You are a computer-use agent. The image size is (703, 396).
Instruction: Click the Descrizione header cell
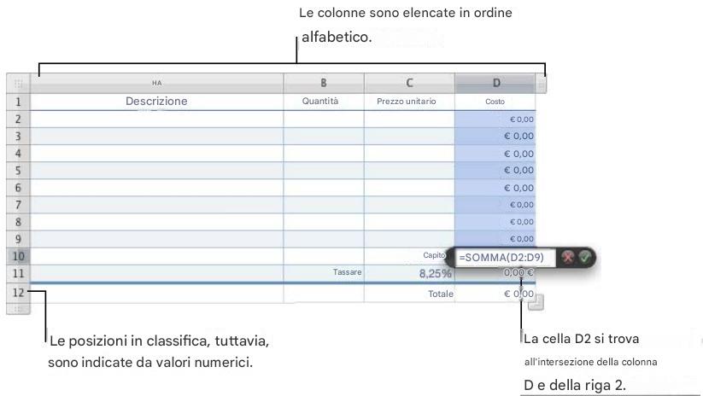(156, 102)
